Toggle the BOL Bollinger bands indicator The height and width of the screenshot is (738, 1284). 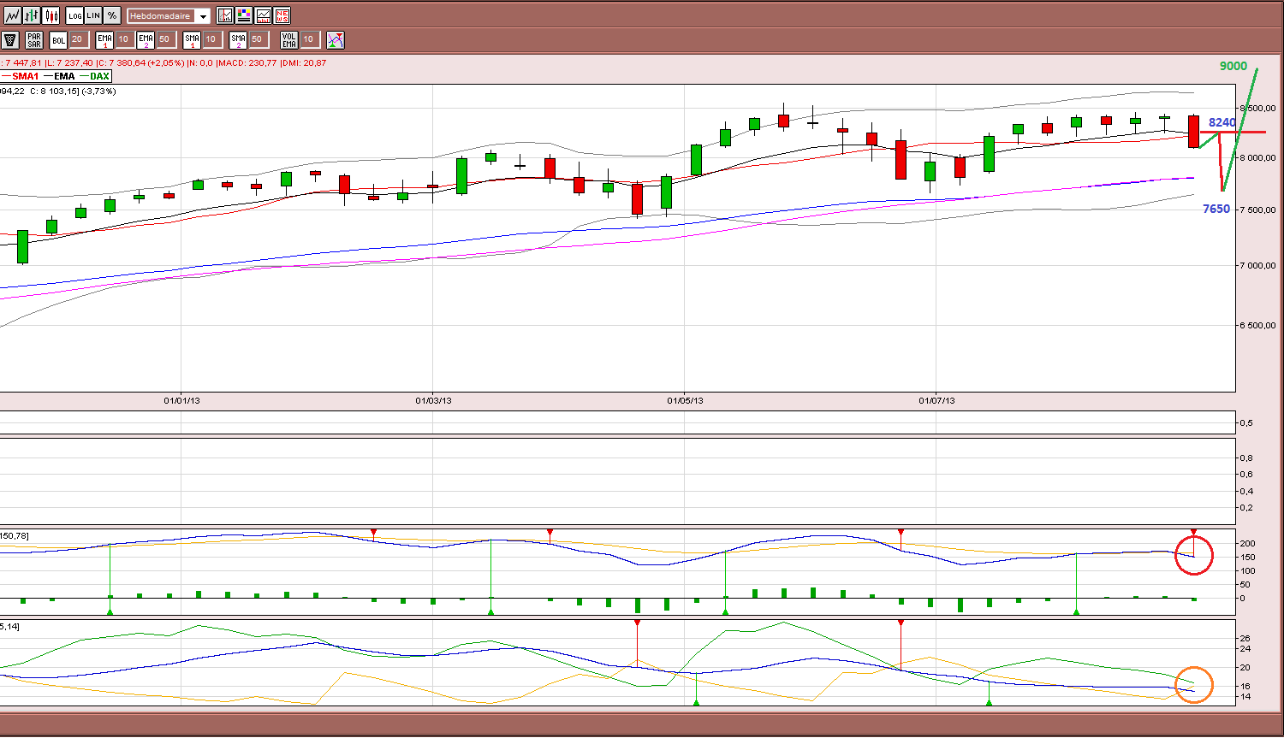tap(58, 39)
